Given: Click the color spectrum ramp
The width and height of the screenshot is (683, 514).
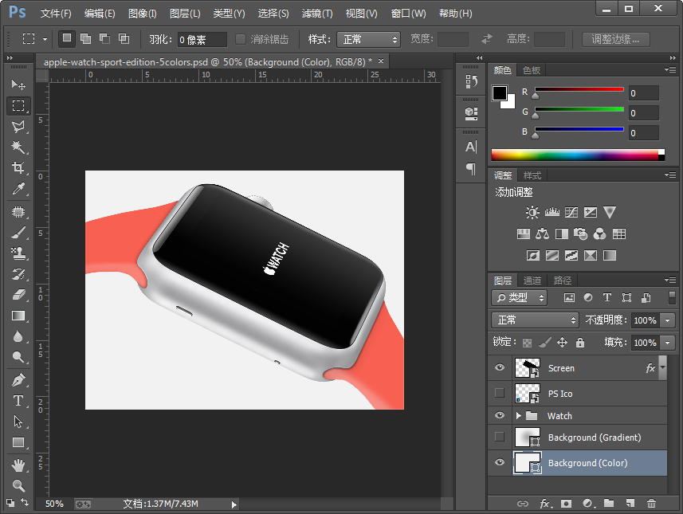Looking at the screenshot, I should tap(578, 155).
